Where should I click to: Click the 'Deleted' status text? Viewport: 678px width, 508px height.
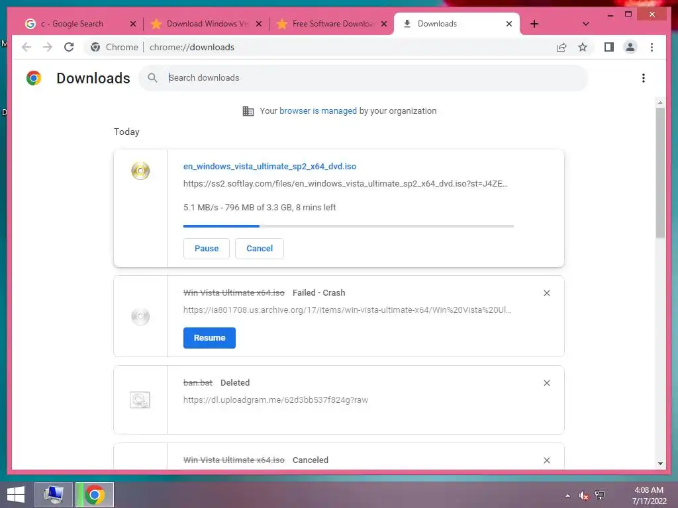[x=235, y=383]
